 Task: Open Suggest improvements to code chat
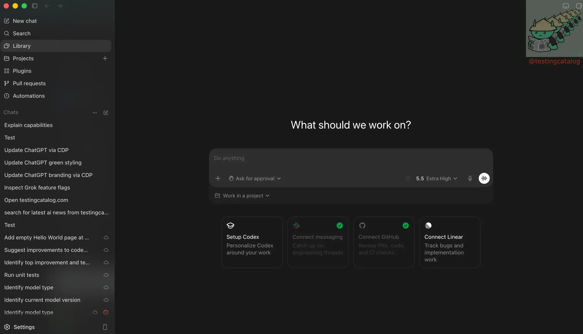coord(56,250)
